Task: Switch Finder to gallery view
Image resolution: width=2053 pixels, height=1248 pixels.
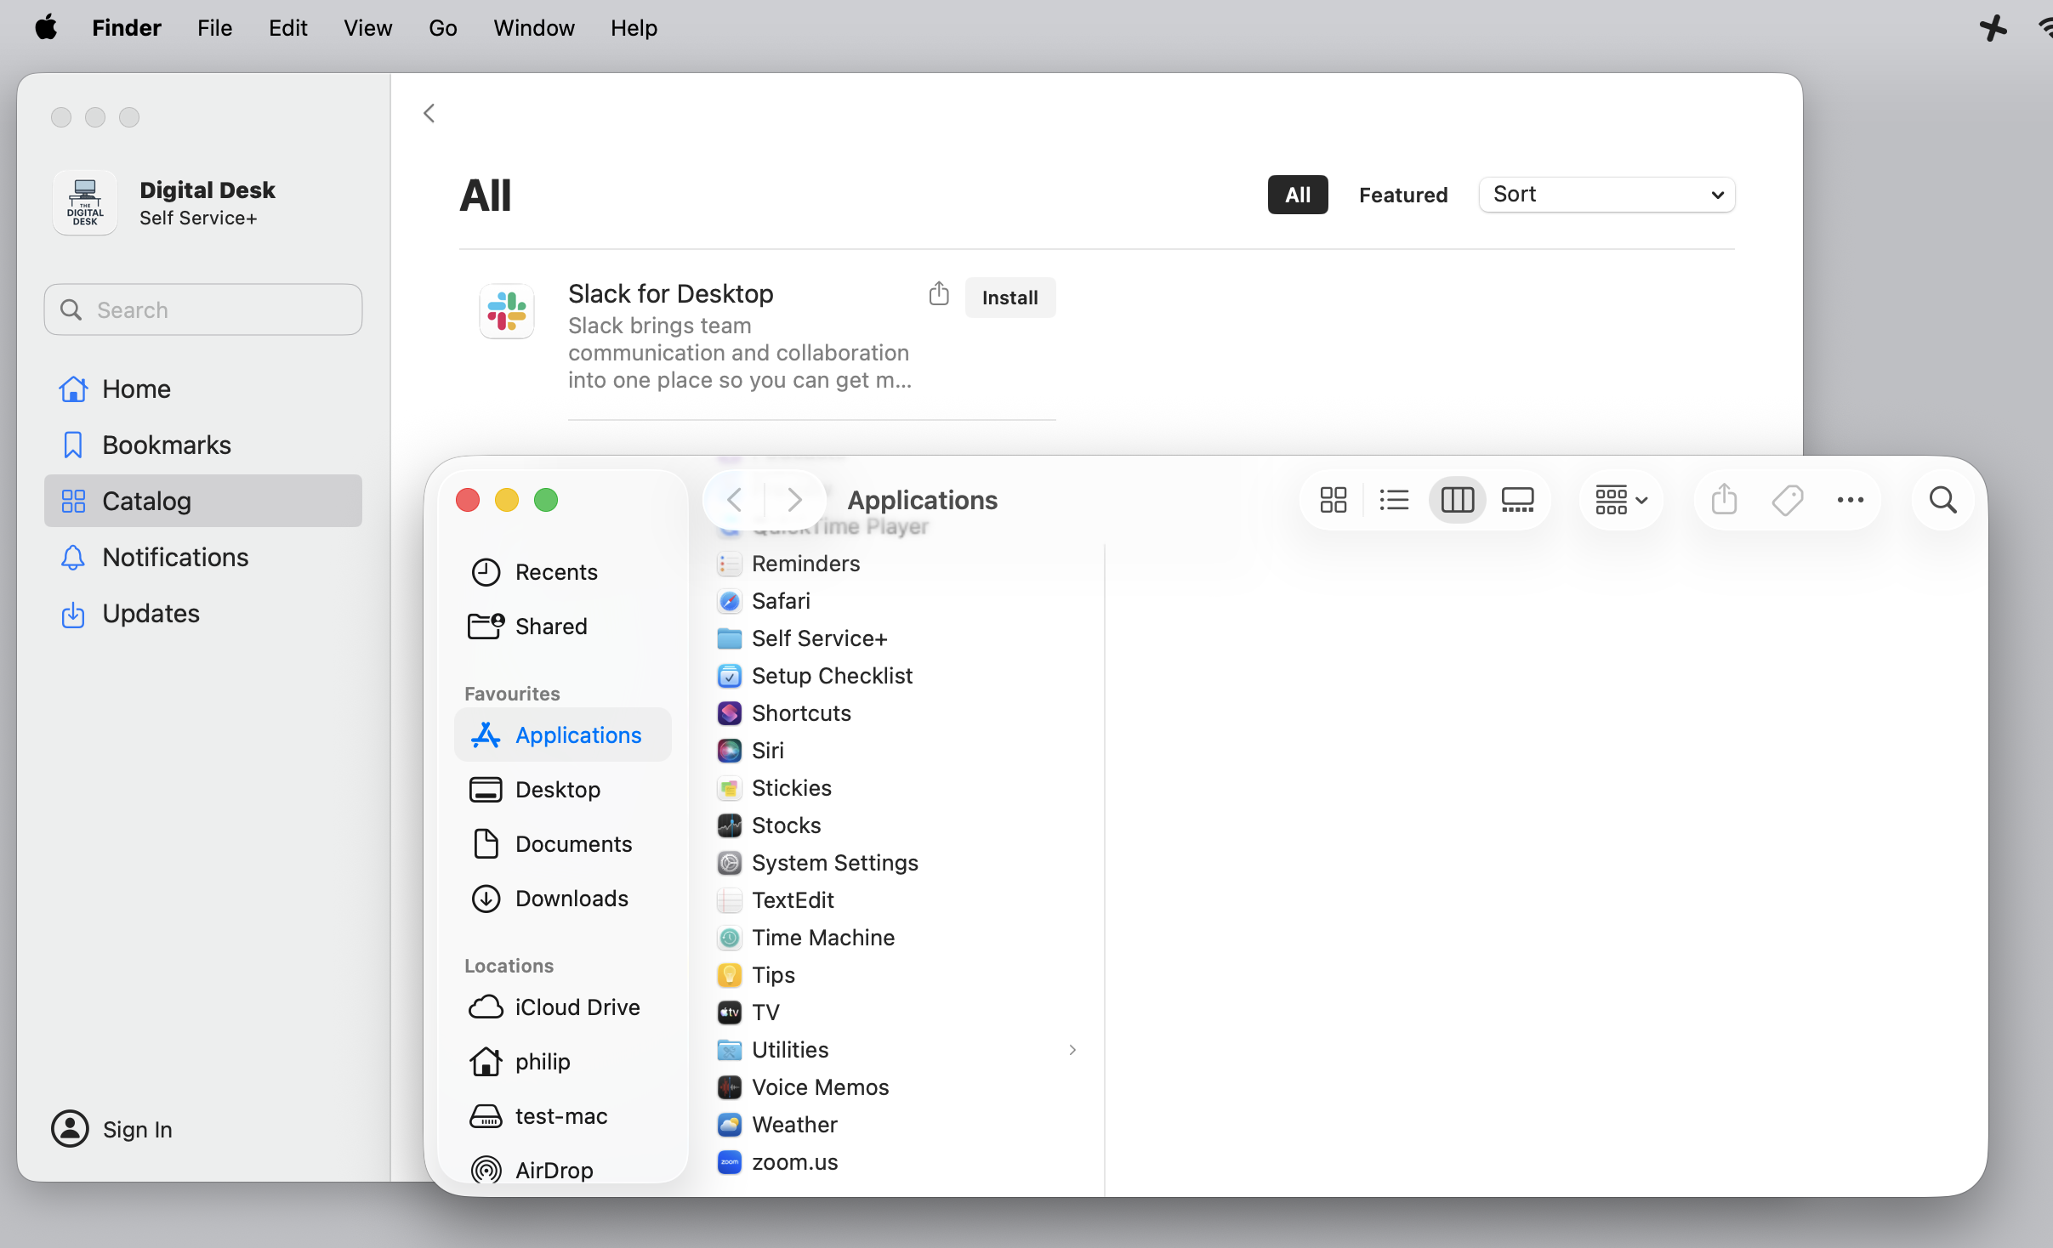Action: (1518, 500)
